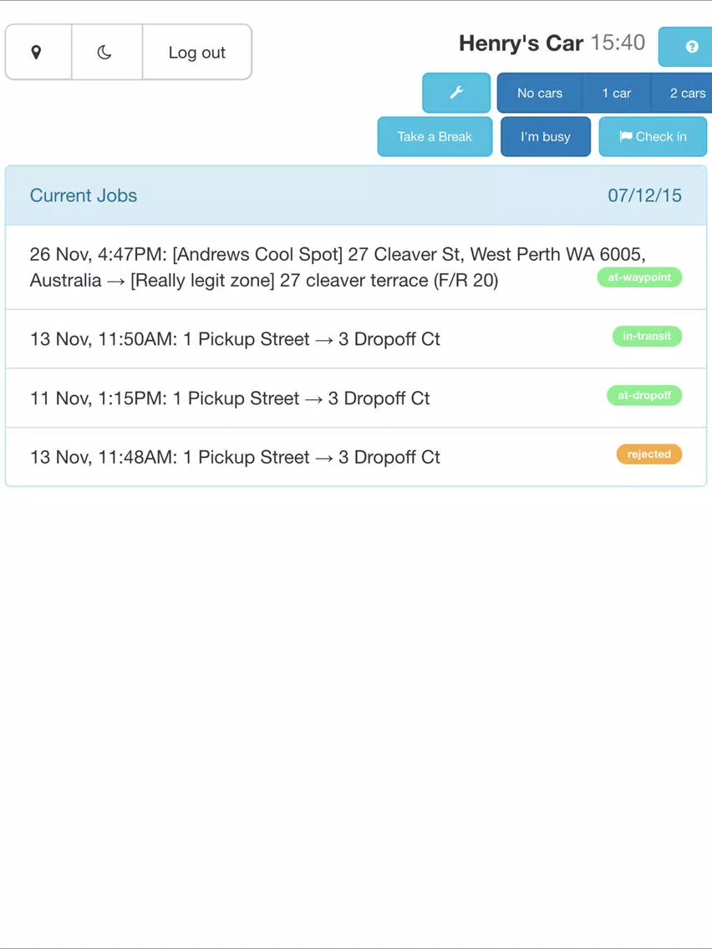Toggle night mode with the moon icon

click(x=107, y=52)
